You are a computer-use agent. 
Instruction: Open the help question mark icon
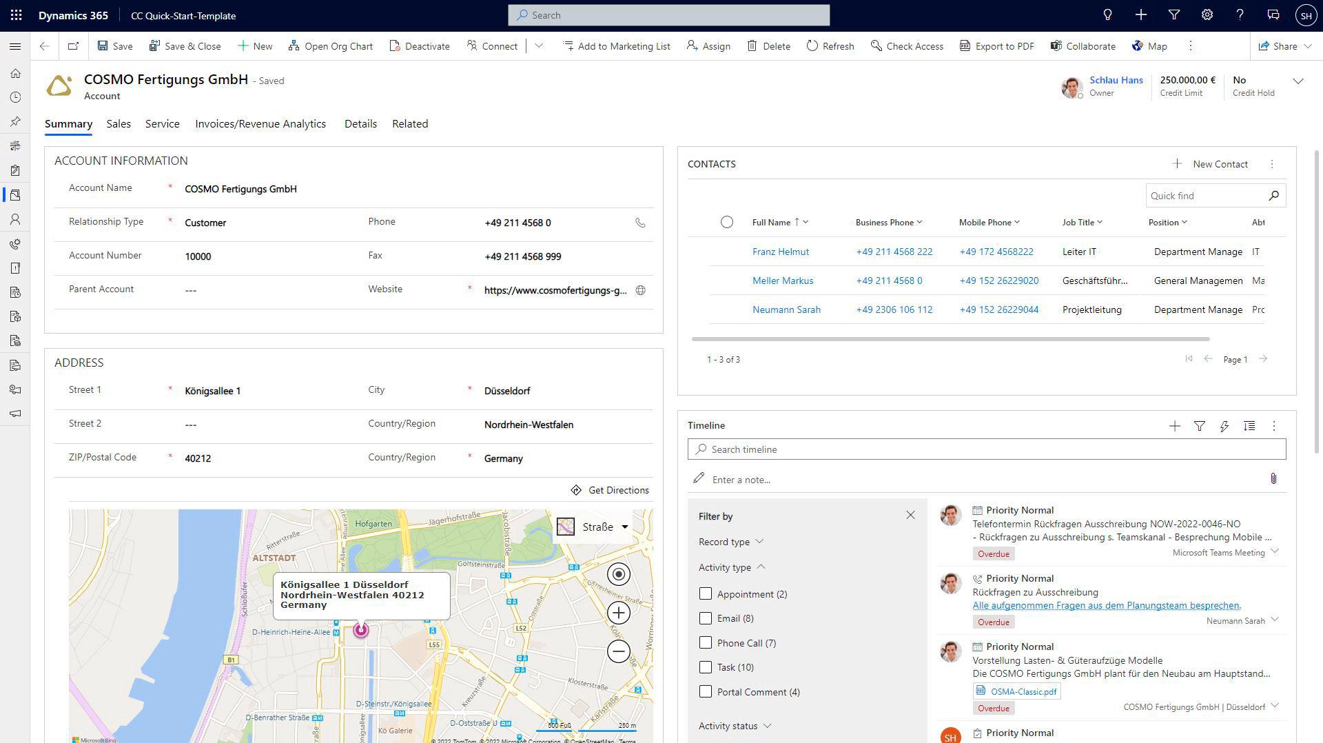click(1240, 15)
